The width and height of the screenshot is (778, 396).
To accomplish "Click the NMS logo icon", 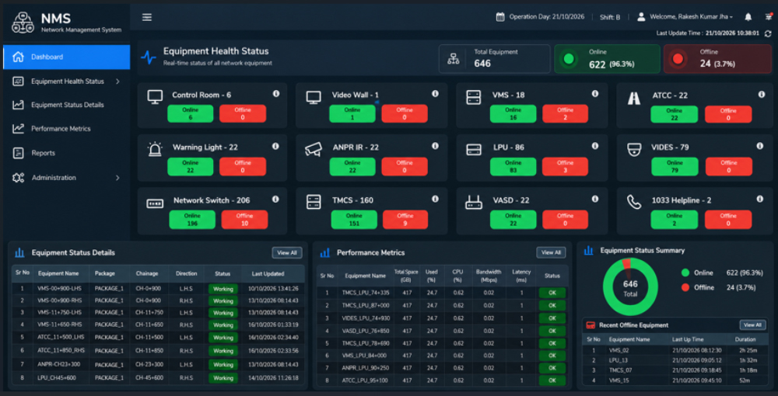I will [23, 23].
